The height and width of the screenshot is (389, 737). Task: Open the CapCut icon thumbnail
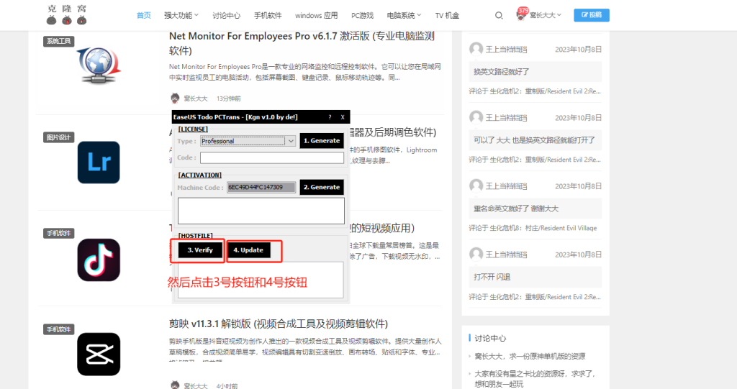(x=99, y=354)
